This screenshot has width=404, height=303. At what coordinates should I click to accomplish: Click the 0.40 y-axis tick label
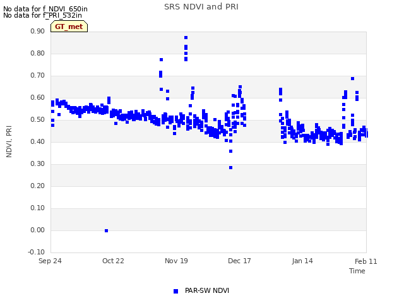click(x=38, y=141)
